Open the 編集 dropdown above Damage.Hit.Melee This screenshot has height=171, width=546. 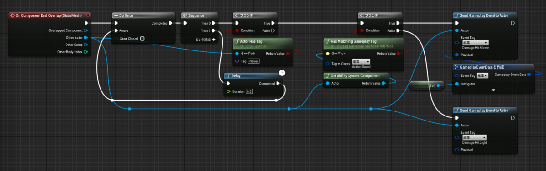tap(475, 42)
